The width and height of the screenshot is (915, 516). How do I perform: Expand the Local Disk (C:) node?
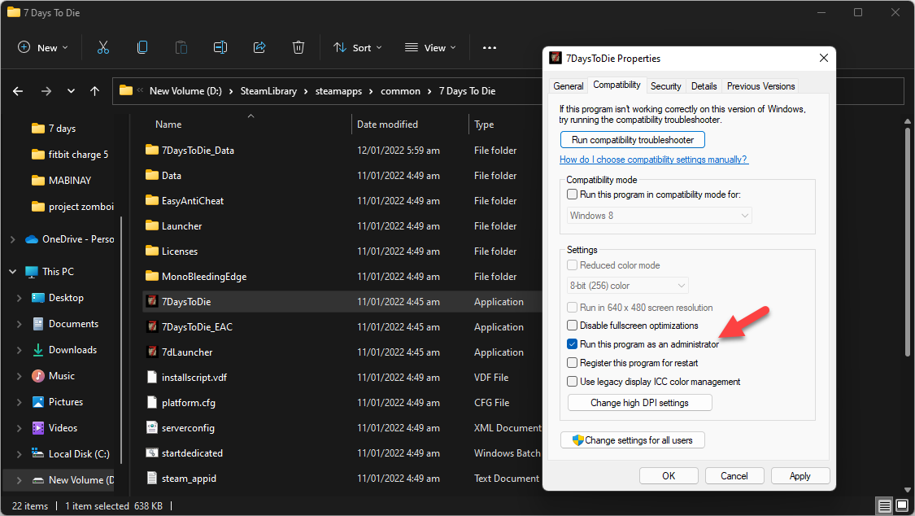tap(20, 453)
